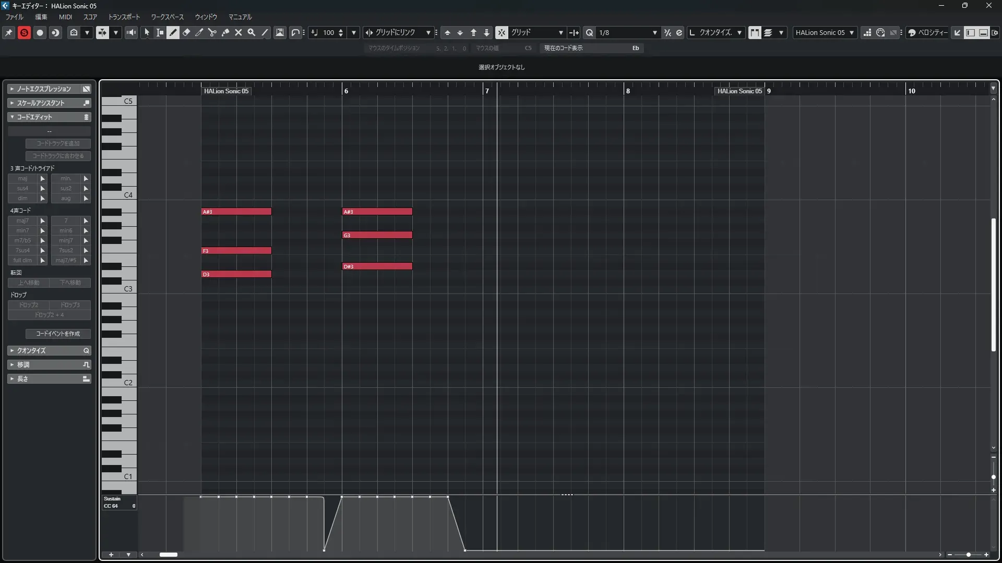The image size is (1002, 563).
Task: Toggle the Solo Editor button
Action: click(24, 32)
